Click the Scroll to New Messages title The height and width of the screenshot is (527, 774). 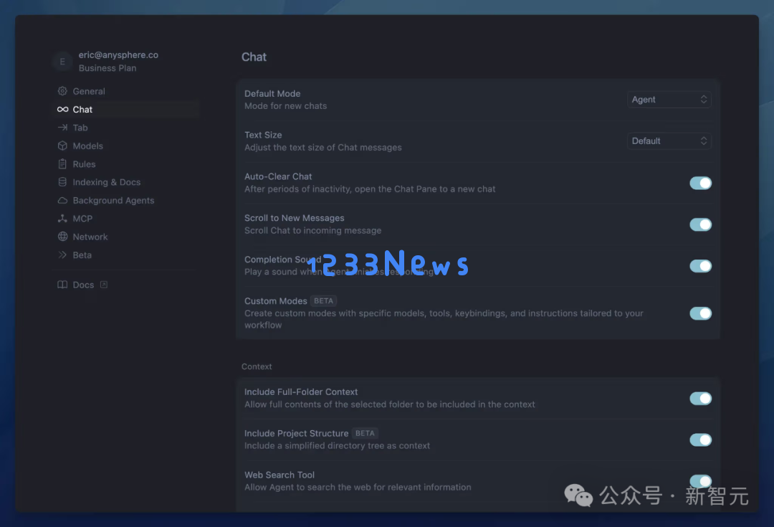pyautogui.click(x=295, y=218)
